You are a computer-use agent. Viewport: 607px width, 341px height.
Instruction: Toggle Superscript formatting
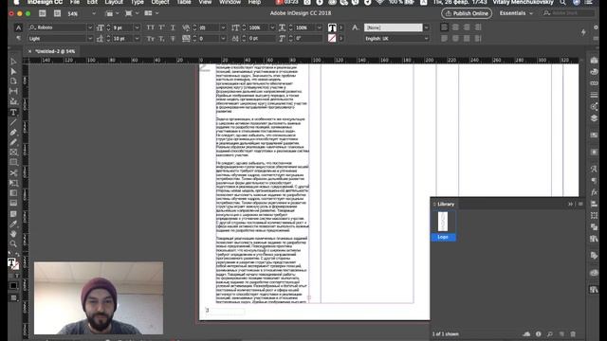pyautogui.click(x=161, y=27)
